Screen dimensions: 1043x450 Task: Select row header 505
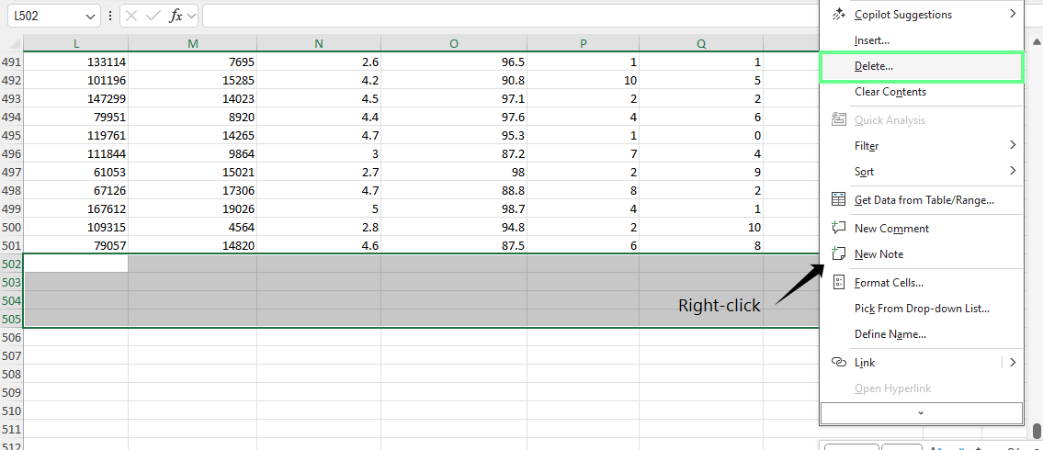pyautogui.click(x=11, y=319)
